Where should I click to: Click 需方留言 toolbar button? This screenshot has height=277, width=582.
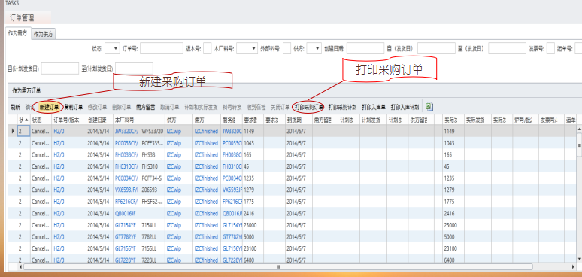point(146,108)
